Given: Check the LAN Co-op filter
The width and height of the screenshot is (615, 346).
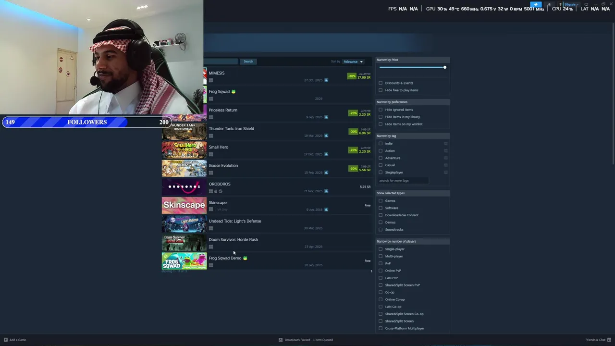Looking at the screenshot, I should pos(381,307).
